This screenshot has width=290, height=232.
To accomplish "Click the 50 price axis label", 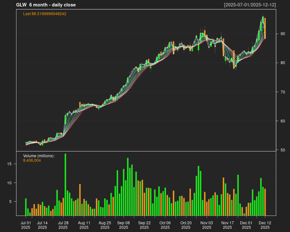I will pos(283,150).
